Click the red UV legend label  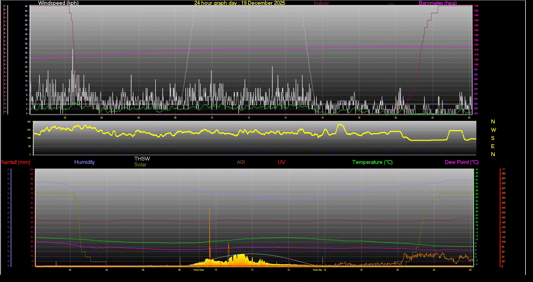point(281,162)
